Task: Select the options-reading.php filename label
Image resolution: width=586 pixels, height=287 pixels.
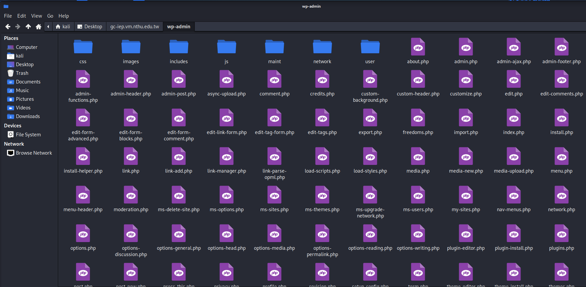Action: coord(370,248)
